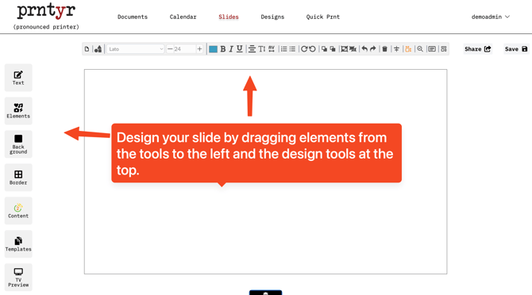Click the Save button
Screen dimensions: 532x295
coord(516,49)
